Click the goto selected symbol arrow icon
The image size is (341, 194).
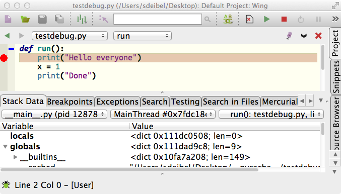pos(104,19)
